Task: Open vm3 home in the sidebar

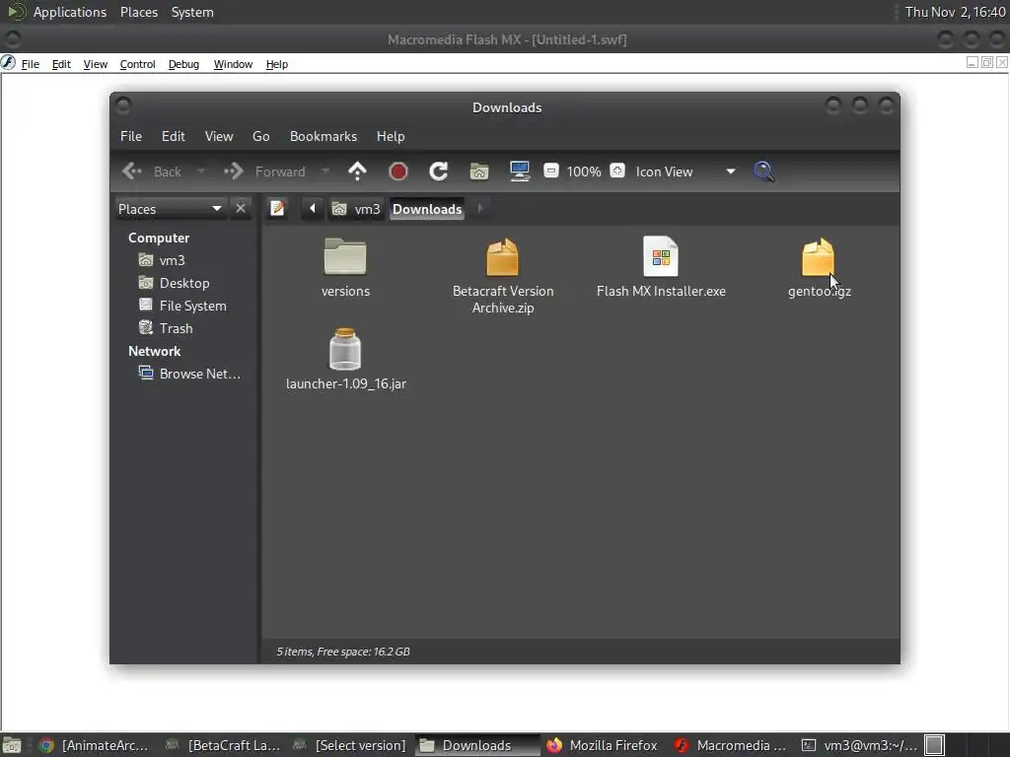Action: (172, 260)
